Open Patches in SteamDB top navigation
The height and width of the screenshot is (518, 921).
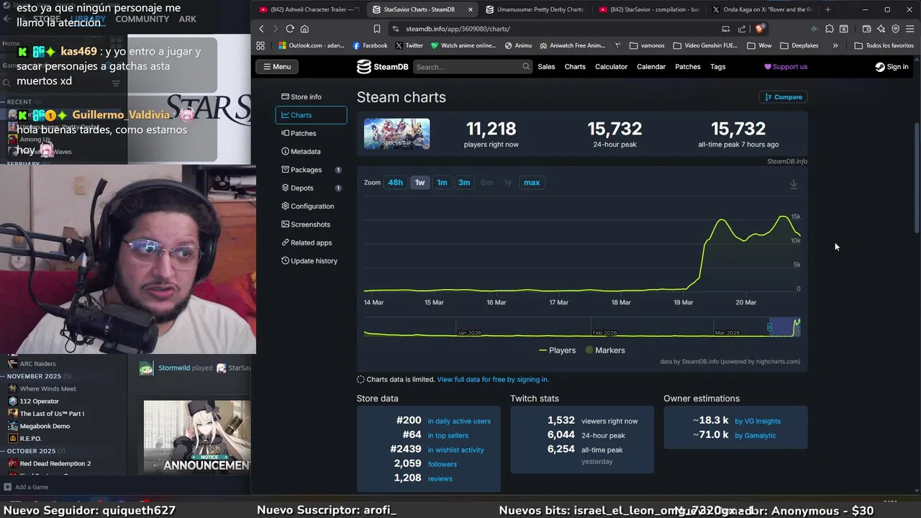687,67
